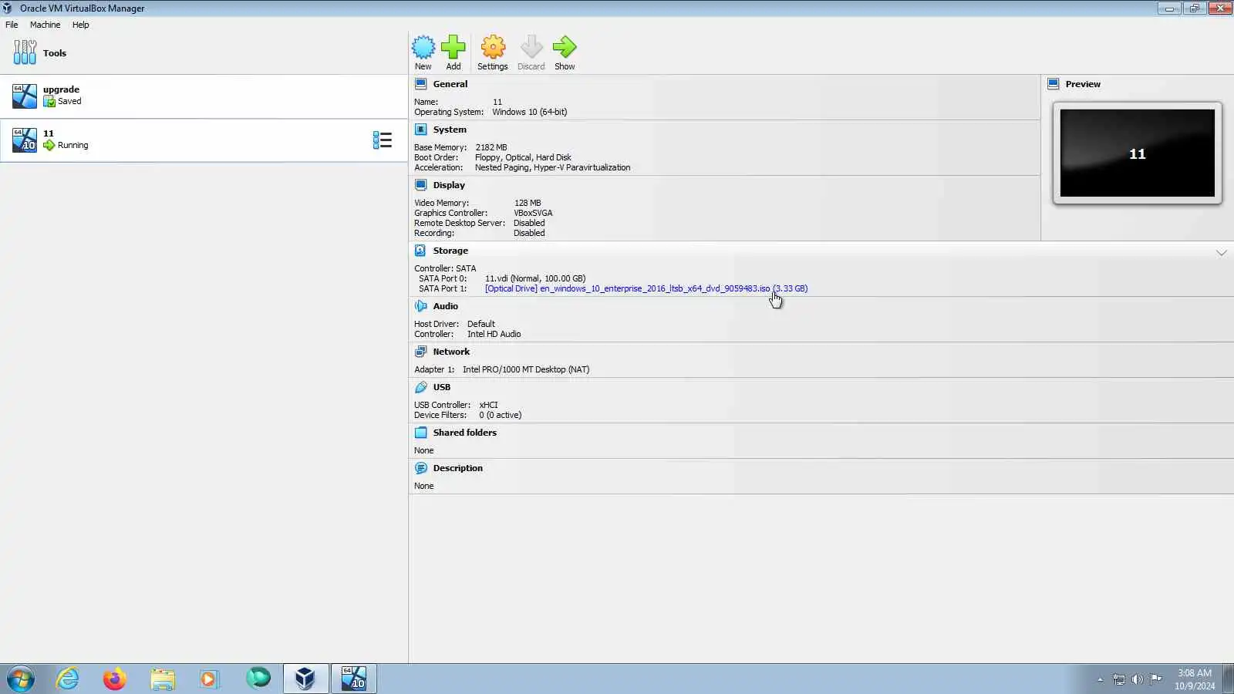Screen dimensions: 1234x694
Task: Click the Intel HD Audio controller value
Action: (494, 334)
